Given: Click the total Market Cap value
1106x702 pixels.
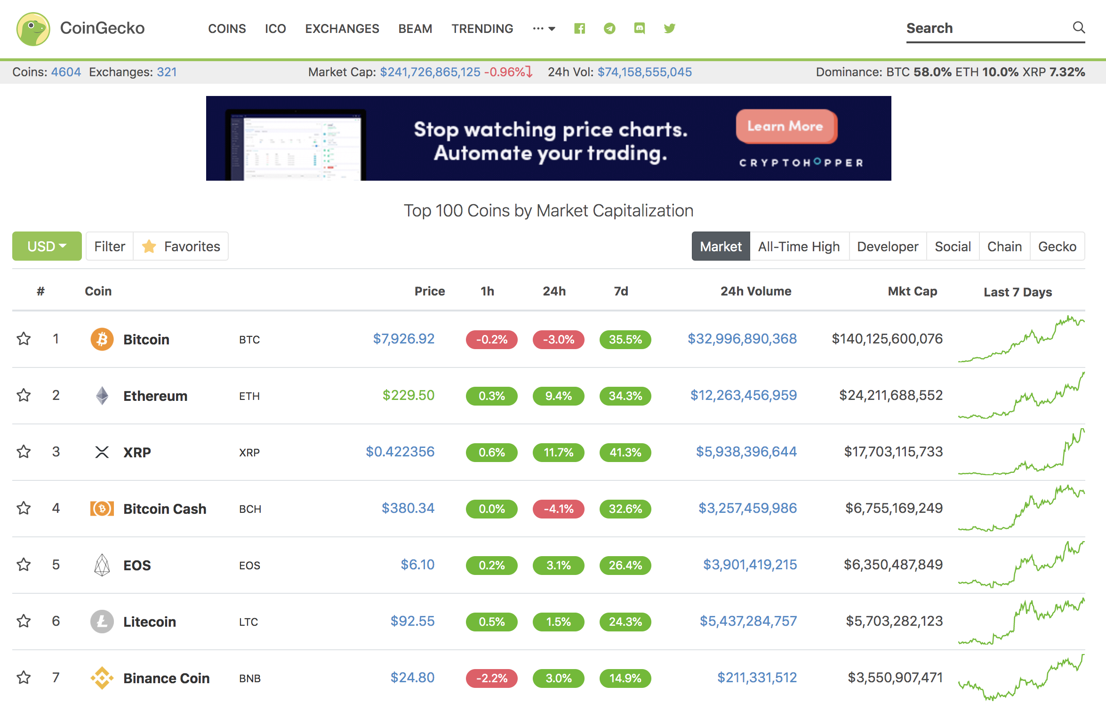Looking at the screenshot, I should pos(430,72).
